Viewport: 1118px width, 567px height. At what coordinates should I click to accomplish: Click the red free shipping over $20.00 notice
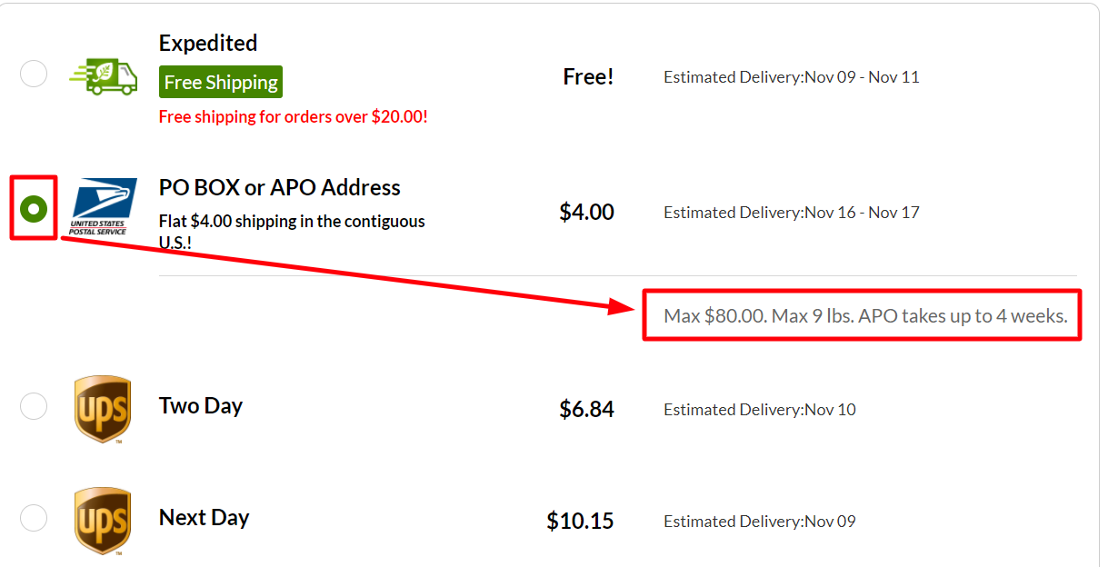[293, 116]
